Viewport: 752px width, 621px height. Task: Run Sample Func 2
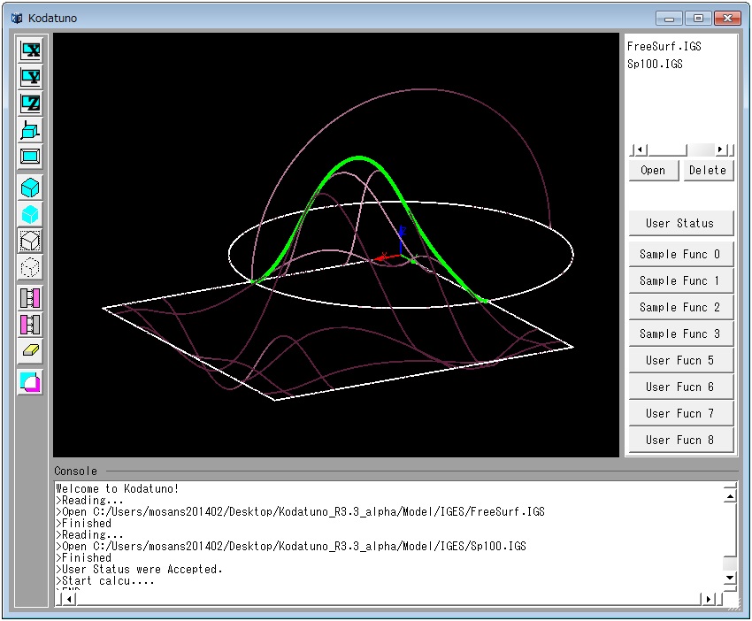(x=680, y=307)
